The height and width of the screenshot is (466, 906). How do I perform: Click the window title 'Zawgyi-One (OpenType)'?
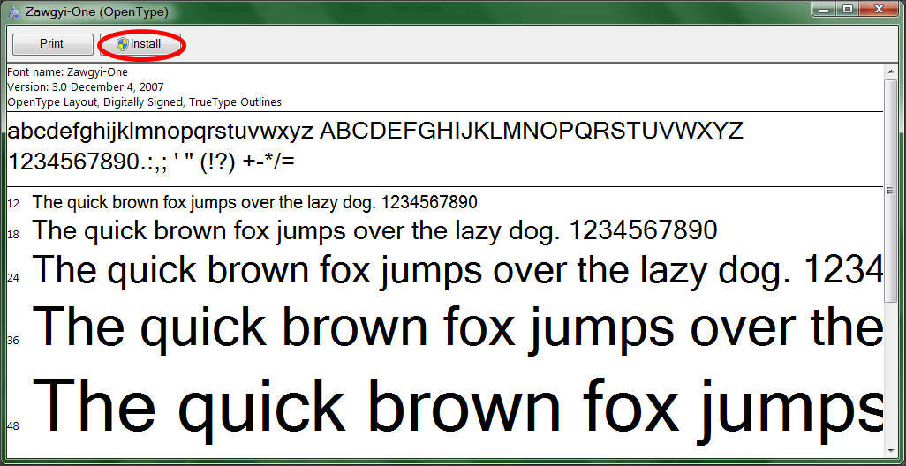97,11
